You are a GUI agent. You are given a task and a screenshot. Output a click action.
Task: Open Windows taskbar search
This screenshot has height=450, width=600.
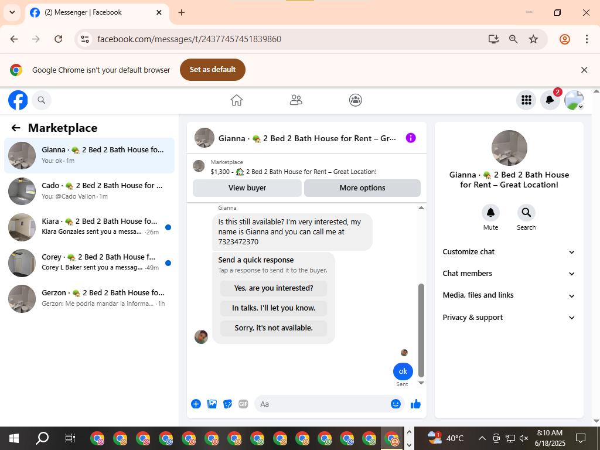point(42,438)
